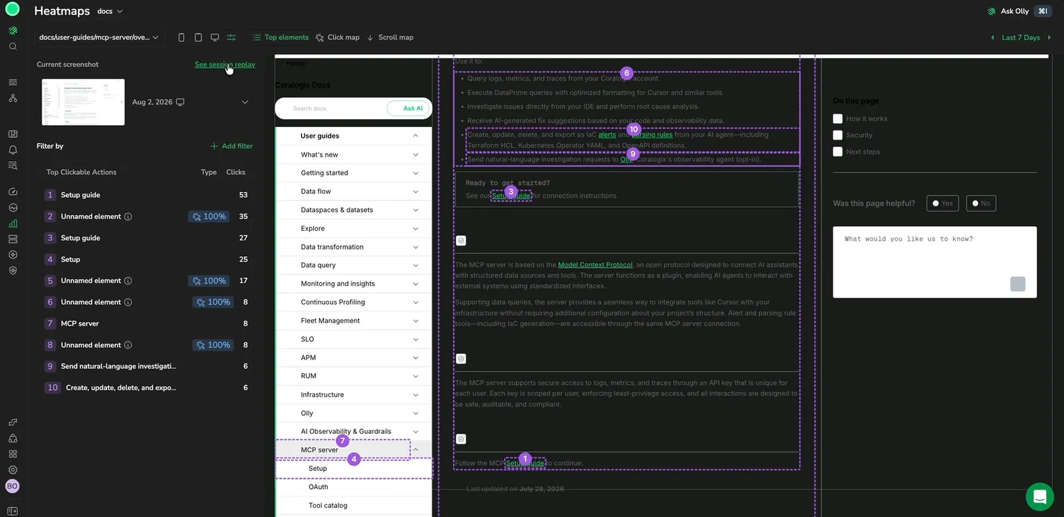1064x517 pixels.
Task: Open the APM docs nav item
Action: coord(309,357)
